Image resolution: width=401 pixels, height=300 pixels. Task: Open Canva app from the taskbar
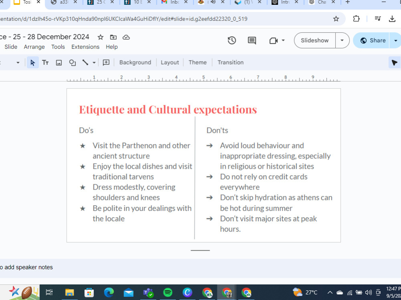[187, 292]
